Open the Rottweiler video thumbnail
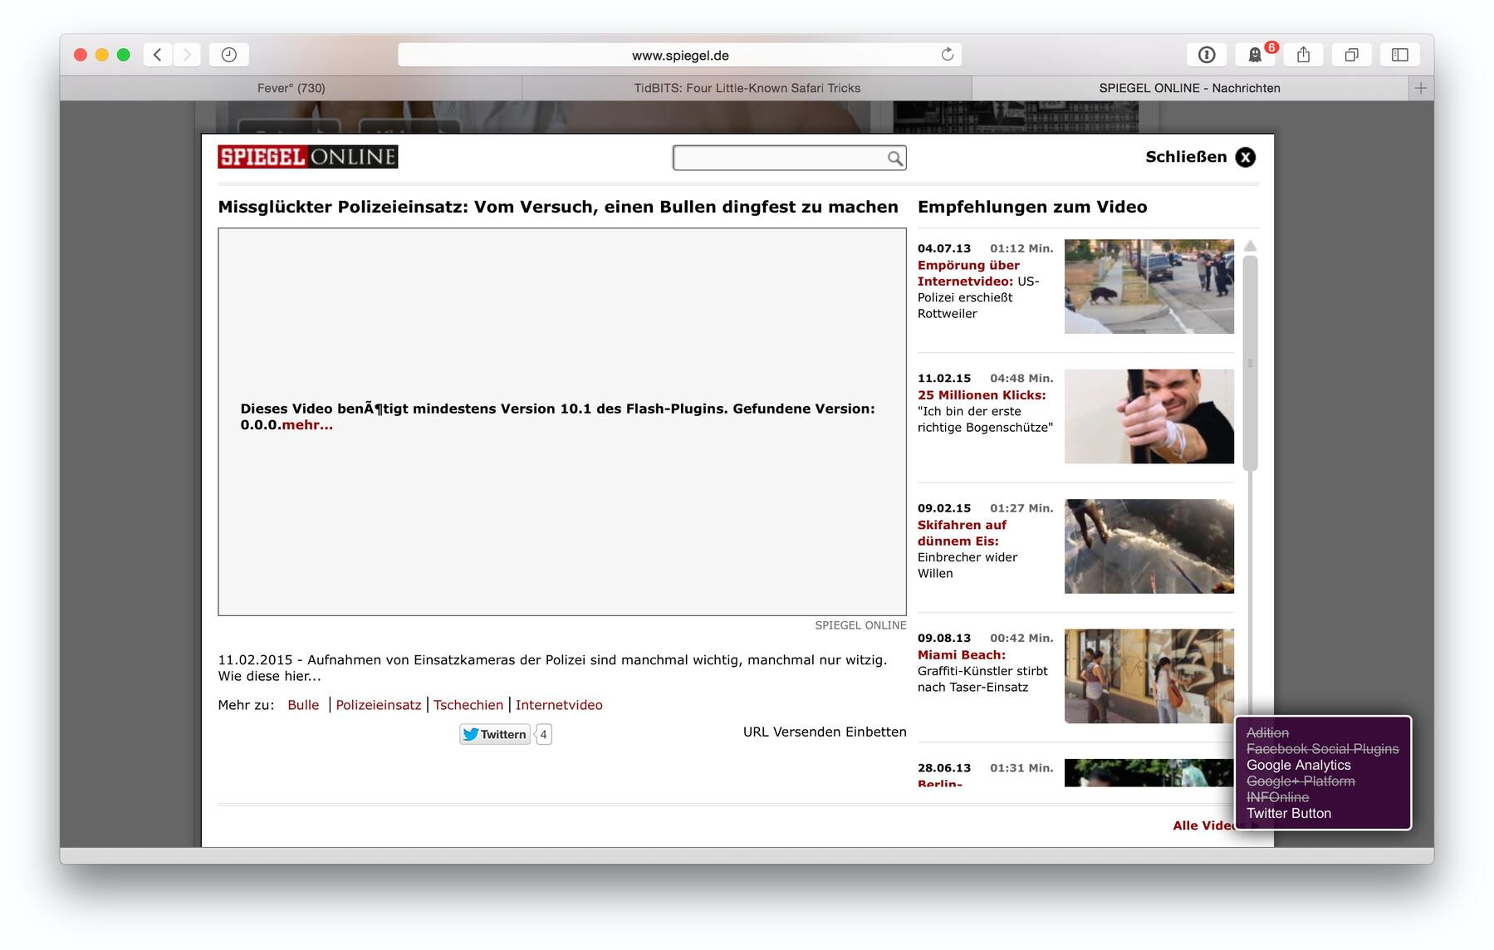1494x950 pixels. point(1149,286)
